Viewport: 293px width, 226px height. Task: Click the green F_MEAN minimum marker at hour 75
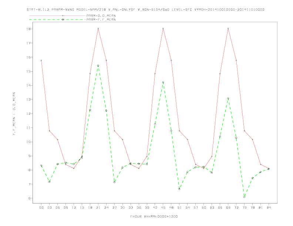245,197
